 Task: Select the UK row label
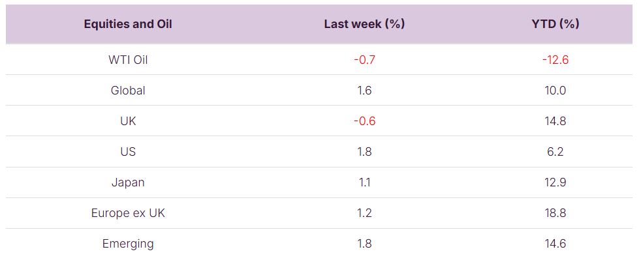tap(128, 121)
